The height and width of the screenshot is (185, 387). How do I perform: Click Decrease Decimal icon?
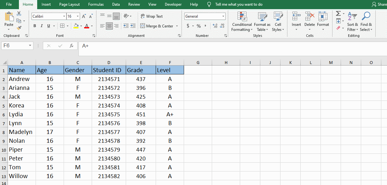click(222, 26)
